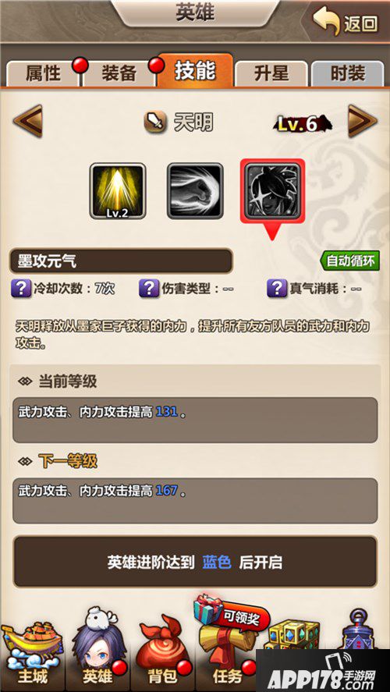Switch to the 装备 tab
The width and height of the screenshot is (390, 692).
(119, 73)
